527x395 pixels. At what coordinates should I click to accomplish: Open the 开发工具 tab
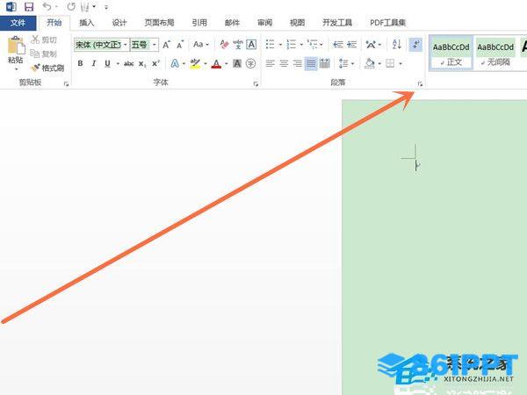337,23
